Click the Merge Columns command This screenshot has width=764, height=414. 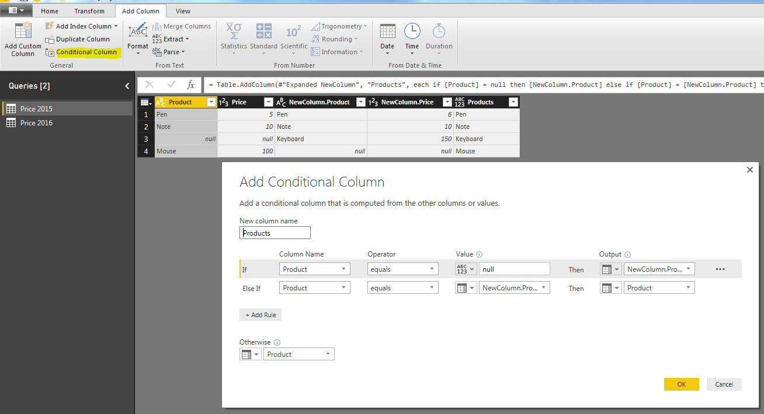[x=182, y=26]
